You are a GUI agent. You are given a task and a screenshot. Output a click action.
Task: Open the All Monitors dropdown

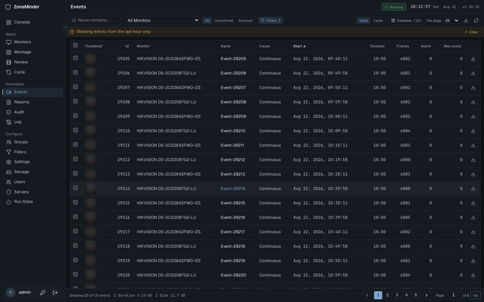click(x=162, y=20)
